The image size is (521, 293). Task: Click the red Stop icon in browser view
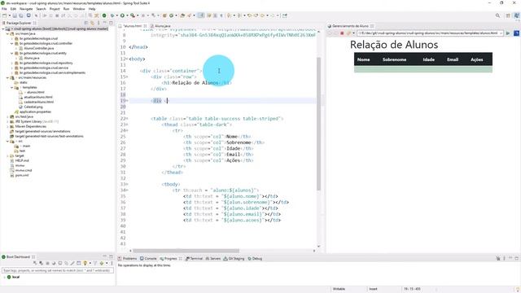(x=342, y=33)
